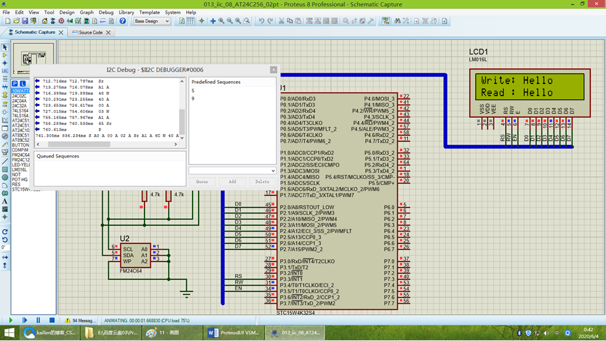Viewport: 606px width, 341px height.
Task: Open Windows Start button
Action: (9, 333)
